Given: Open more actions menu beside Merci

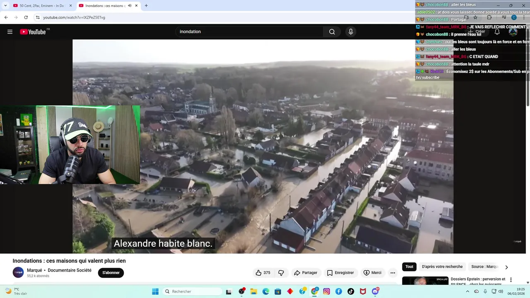Looking at the screenshot, I should click(393, 273).
